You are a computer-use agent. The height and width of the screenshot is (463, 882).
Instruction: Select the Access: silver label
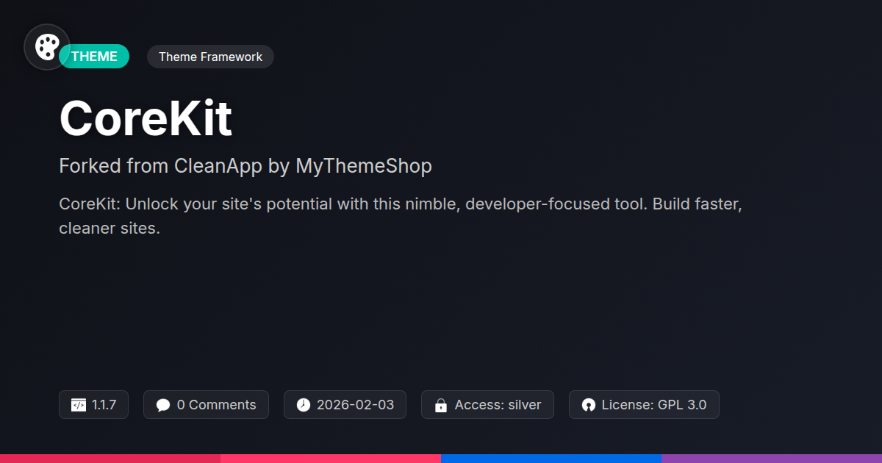tap(498, 405)
